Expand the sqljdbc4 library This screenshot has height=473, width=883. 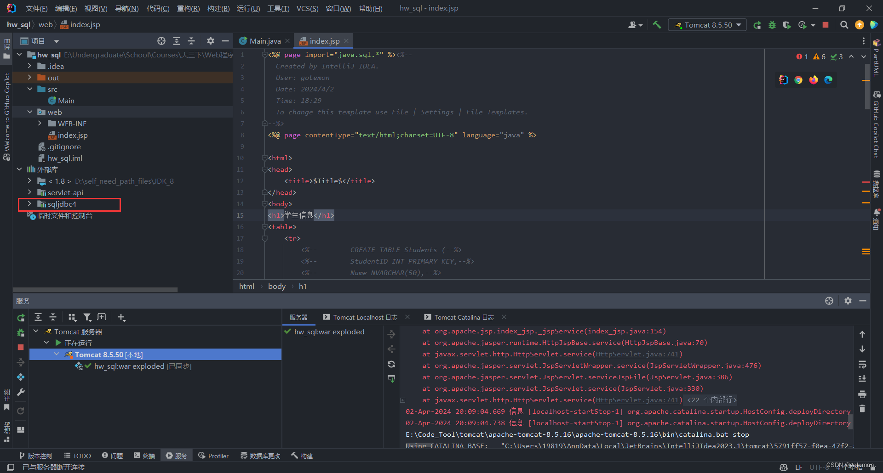click(x=29, y=204)
